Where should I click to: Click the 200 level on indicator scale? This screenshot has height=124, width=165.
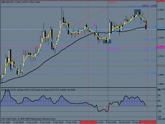click(x=159, y=95)
